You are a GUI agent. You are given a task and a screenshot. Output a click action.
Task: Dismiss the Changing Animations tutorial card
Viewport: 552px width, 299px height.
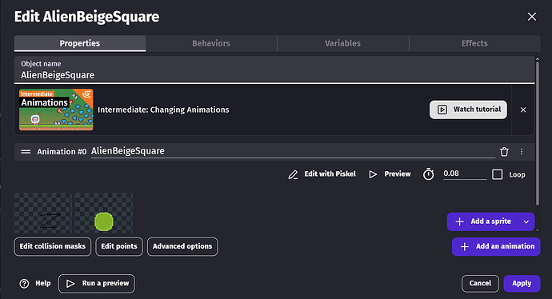(523, 110)
